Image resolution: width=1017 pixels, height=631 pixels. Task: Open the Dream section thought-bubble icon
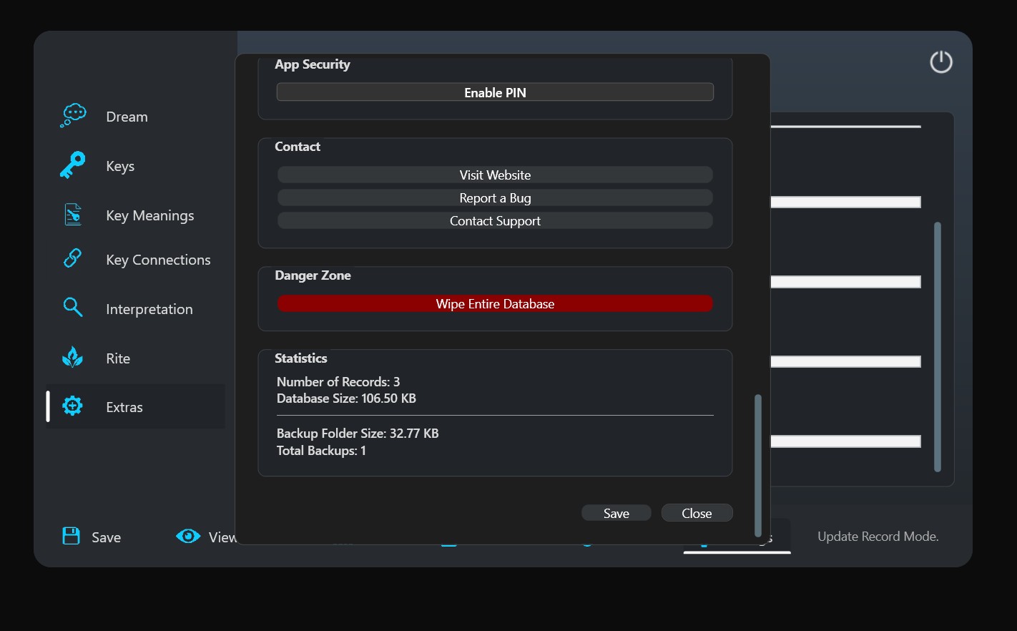click(x=73, y=115)
